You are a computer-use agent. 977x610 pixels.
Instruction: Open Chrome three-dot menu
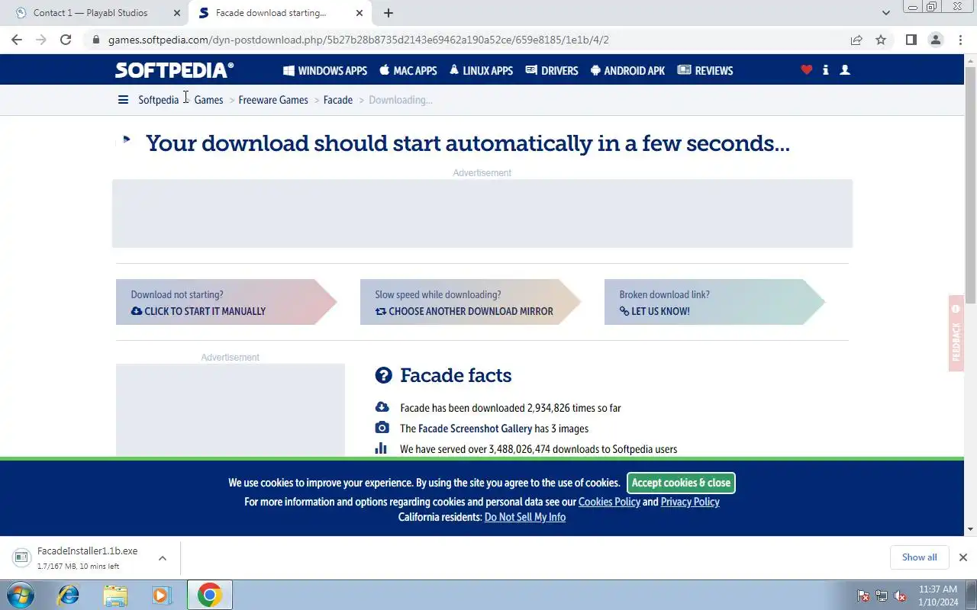960,40
